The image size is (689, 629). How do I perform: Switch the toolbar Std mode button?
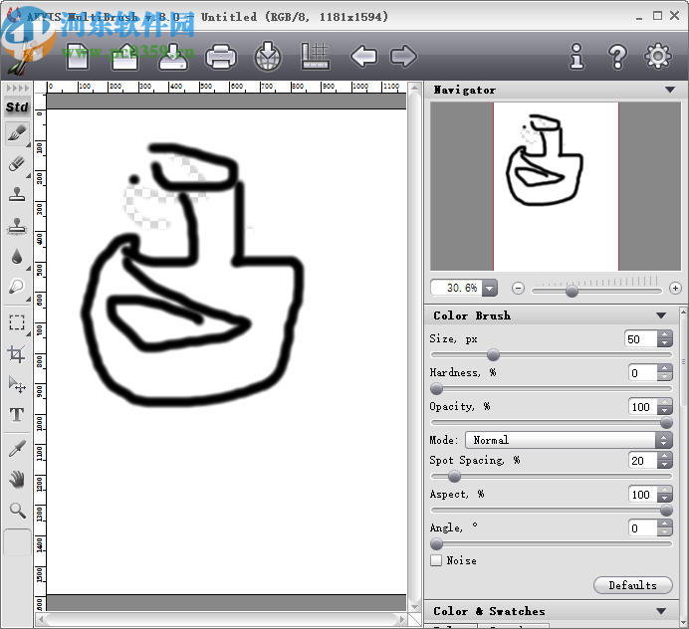coord(17,107)
